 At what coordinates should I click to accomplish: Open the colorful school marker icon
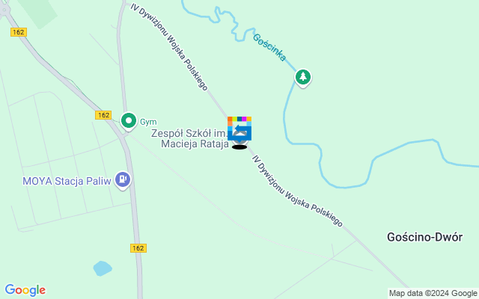[239, 129]
